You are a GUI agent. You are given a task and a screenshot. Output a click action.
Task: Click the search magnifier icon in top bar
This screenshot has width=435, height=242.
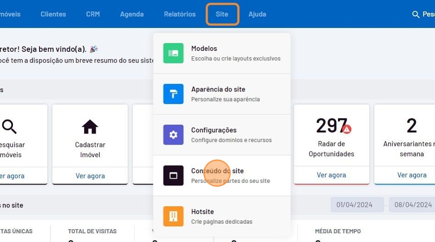point(416,14)
